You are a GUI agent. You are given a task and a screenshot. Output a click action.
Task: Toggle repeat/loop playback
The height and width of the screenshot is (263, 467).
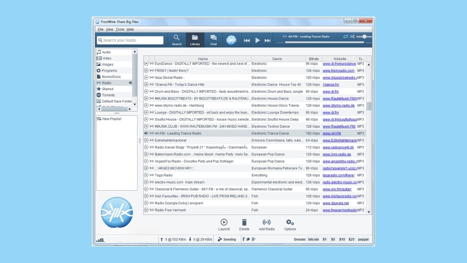(x=346, y=37)
